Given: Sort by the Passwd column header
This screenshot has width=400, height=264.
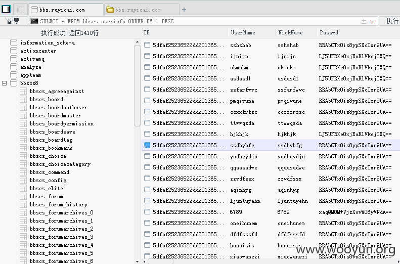Looking at the screenshot, I should (329, 33).
